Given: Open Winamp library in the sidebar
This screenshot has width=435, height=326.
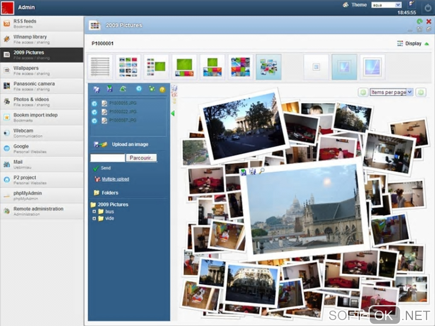Looking at the screenshot, I should click(x=42, y=39).
